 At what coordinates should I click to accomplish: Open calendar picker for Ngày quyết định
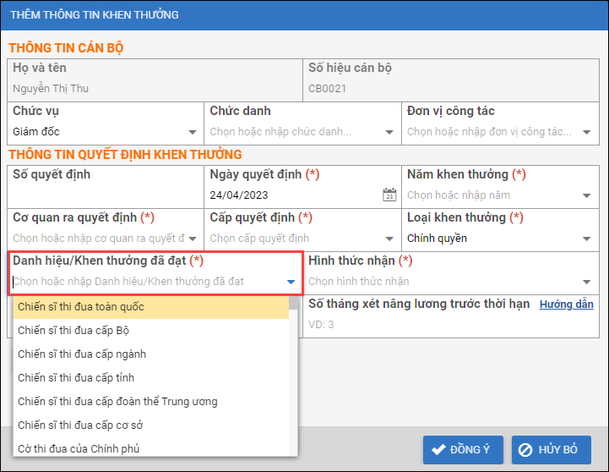point(389,195)
